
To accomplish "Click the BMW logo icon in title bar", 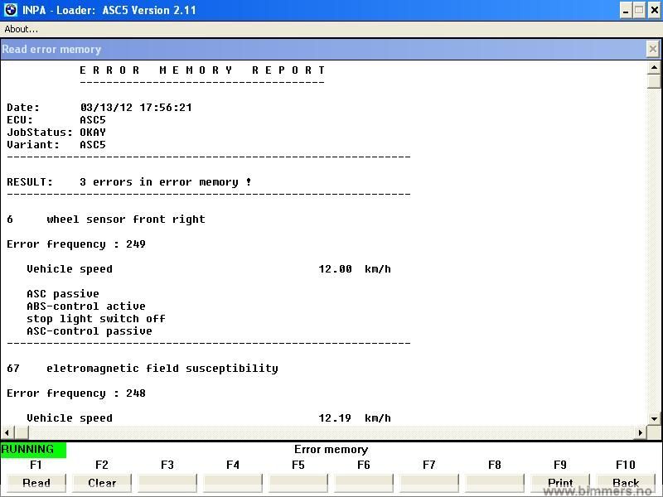I will coord(10,10).
